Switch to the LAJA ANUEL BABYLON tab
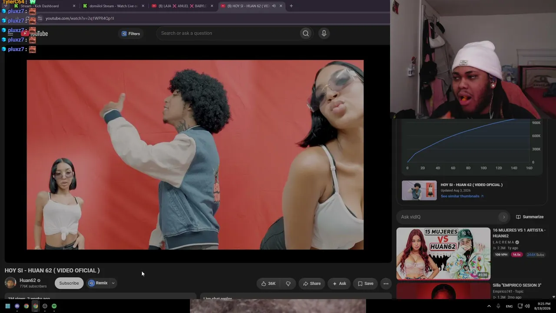The width and height of the screenshot is (556, 313). (182, 6)
